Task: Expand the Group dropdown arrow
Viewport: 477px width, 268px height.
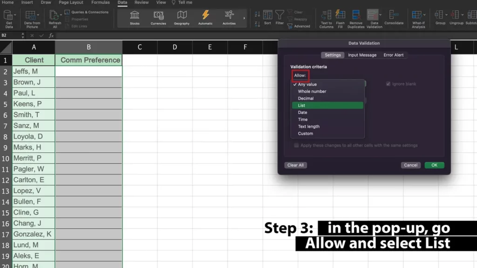Action: [446, 14]
